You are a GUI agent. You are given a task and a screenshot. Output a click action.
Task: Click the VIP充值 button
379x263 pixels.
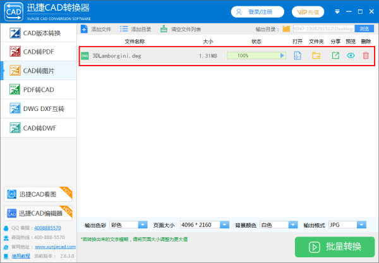308,12
